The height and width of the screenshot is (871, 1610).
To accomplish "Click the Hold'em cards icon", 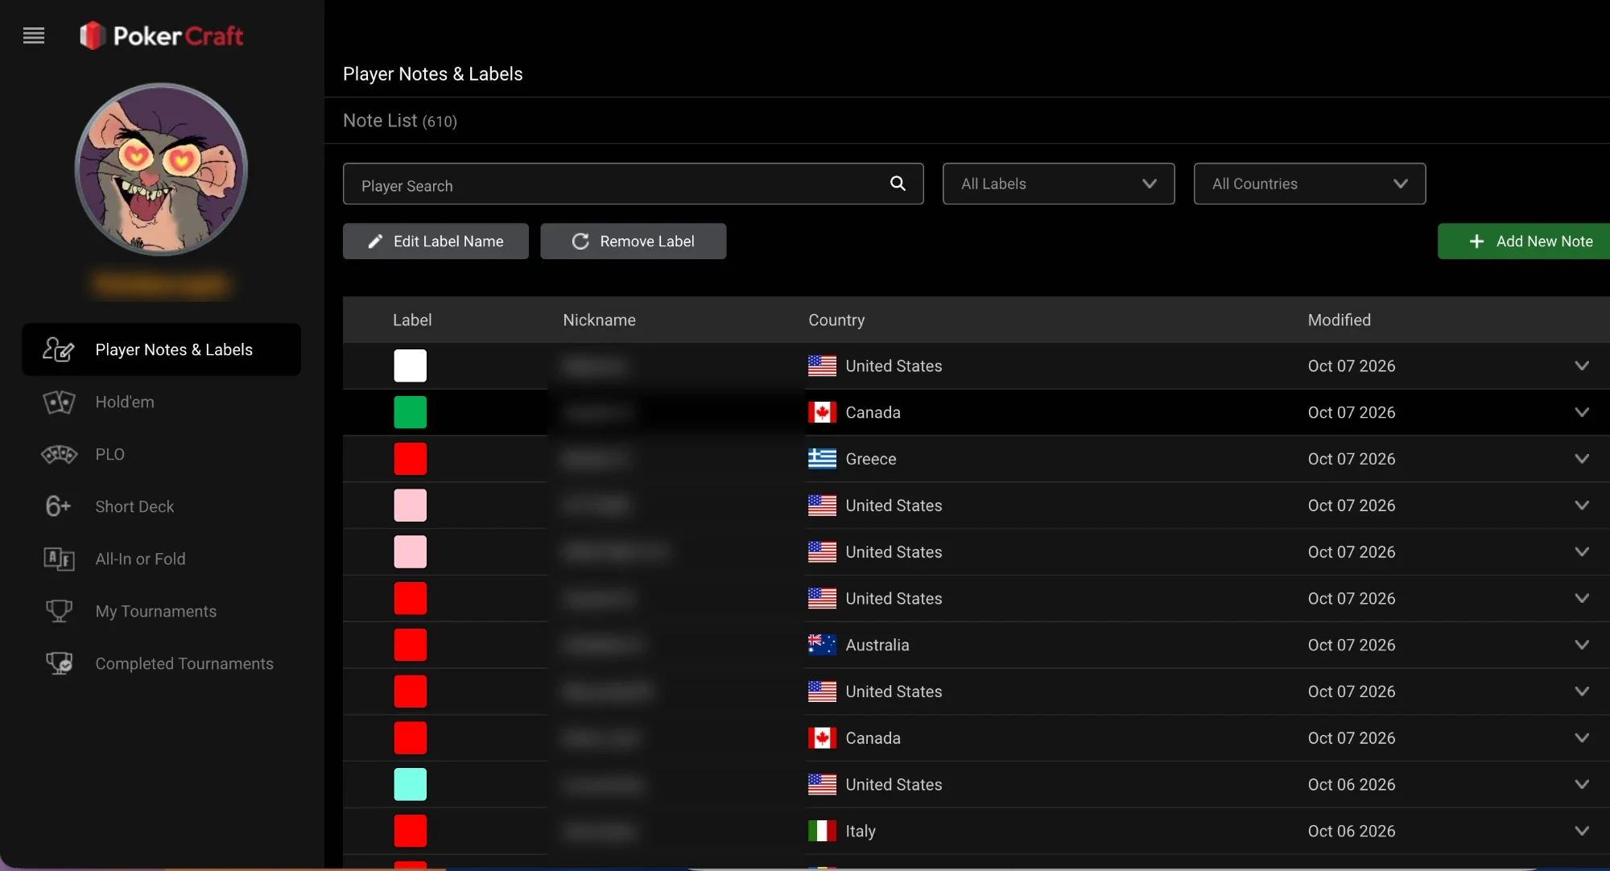I will 59,402.
